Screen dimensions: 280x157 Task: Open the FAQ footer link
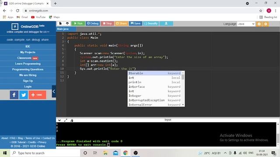tap(13, 138)
